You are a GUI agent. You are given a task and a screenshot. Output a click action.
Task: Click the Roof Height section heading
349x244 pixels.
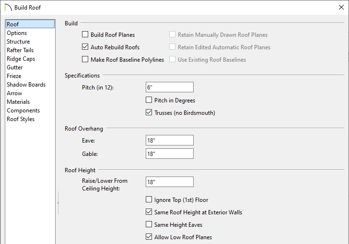click(80, 170)
